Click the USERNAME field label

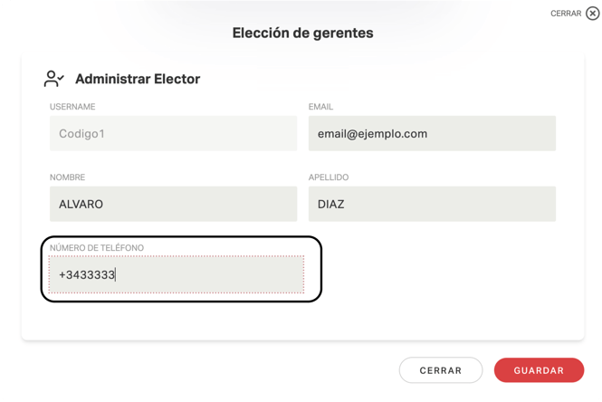coord(72,107)
